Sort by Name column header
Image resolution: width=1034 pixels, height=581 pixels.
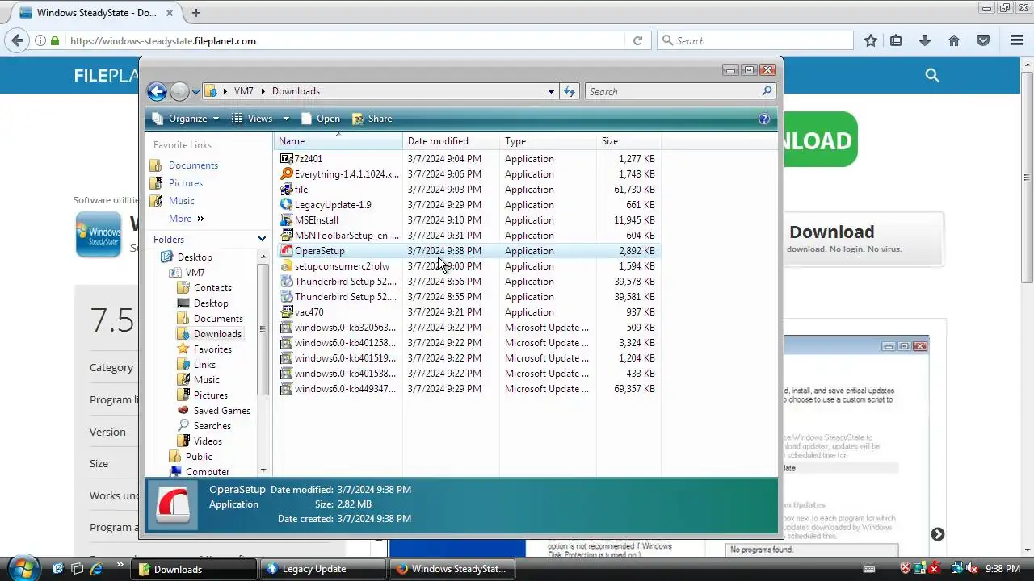(338, 141)
